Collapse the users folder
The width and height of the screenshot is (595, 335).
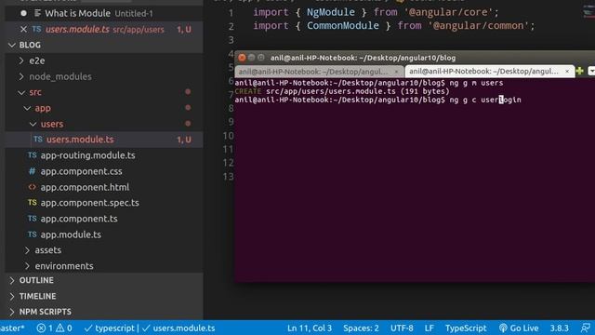pos(33,124)
